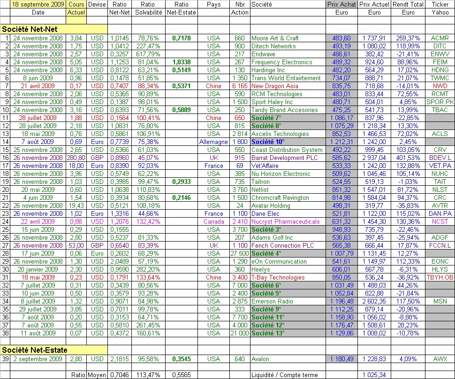Select 'Avatar Holding' cell

coord(288,206)
